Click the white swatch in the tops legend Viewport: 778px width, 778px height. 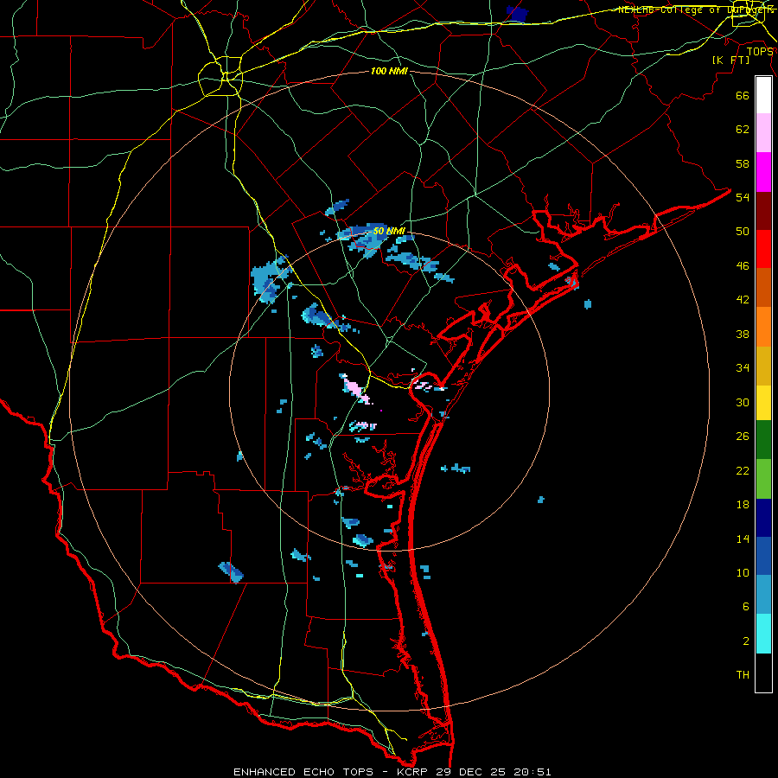click(763, 95)
